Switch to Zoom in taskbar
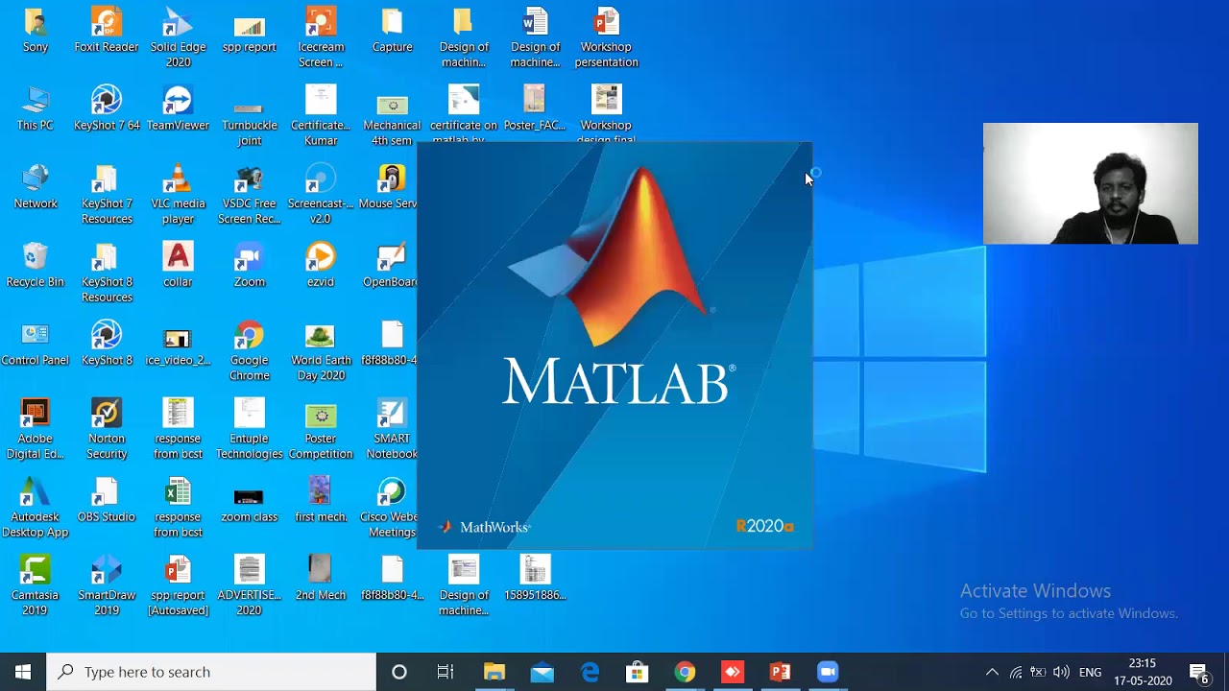The width and height of the screenshot is (1229, 691). pyautogui.click(x=828, y=672)
